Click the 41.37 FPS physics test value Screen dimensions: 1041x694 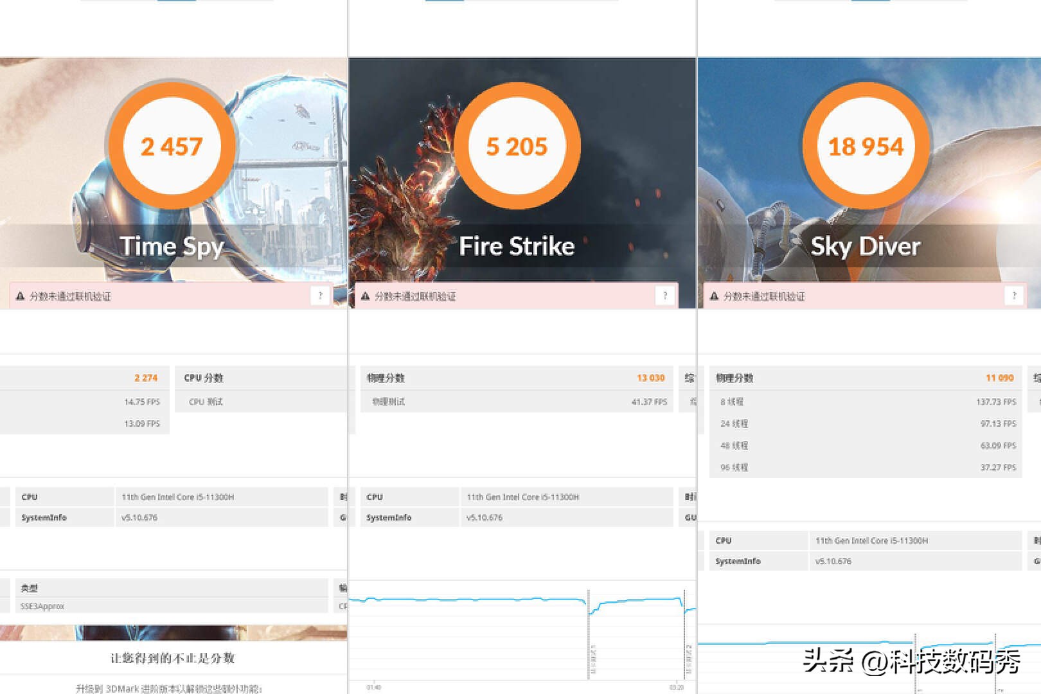649,402
